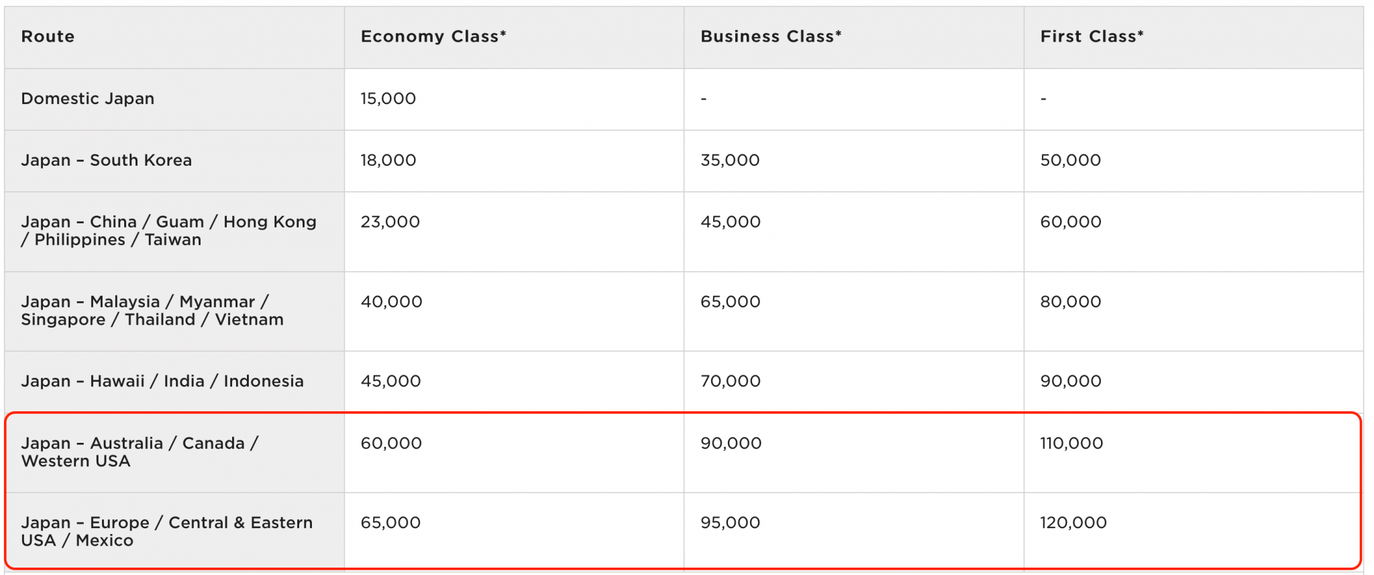This screenshot has width=1374, height=575.
Task: Select the 50,000 first class value
Action: tap(1071, 160)
